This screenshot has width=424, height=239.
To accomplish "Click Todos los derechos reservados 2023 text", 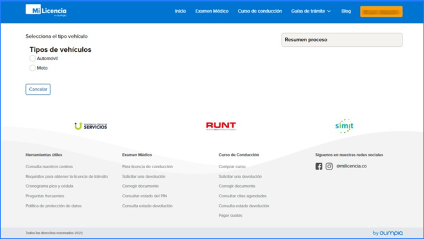I will coord(54,233).
